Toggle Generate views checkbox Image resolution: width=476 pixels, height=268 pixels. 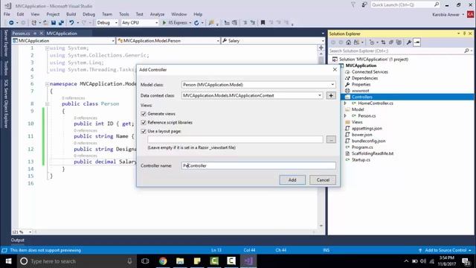point(144,114)
